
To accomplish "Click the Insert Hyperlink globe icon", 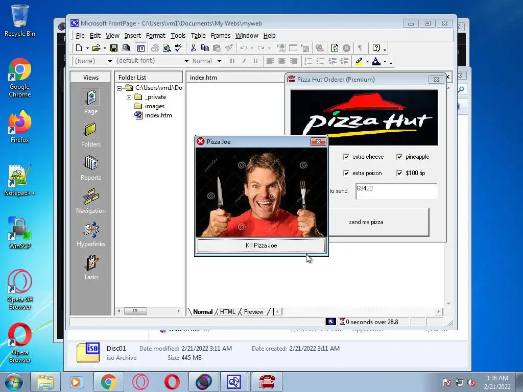I will click(320, 48).
